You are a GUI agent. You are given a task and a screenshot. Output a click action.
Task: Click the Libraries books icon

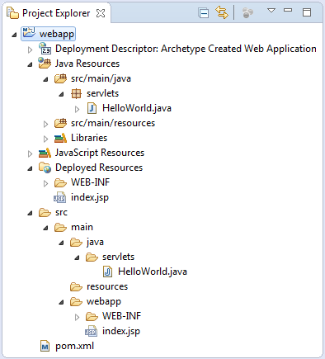click(x=60, y=138)
